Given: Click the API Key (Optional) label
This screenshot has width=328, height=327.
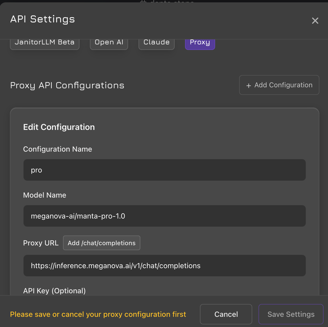Looking at the screenshot, I should 54,291.
